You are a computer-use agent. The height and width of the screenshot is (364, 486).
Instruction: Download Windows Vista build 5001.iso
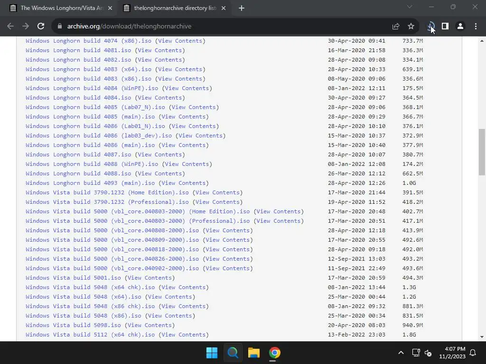(73, 278)
